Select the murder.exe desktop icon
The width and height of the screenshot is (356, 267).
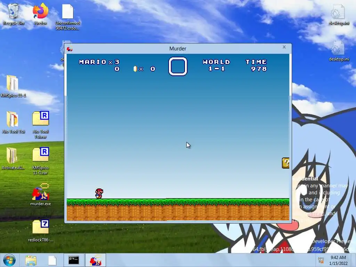41,195
